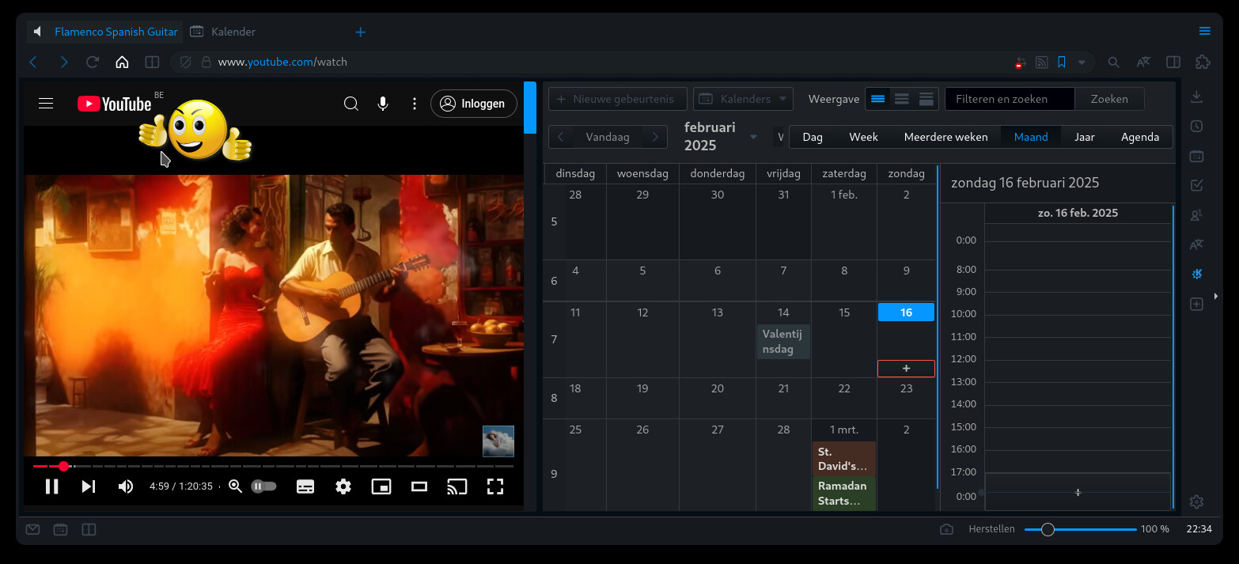Switch to the Dag calendar view

[x=813, y=137]
